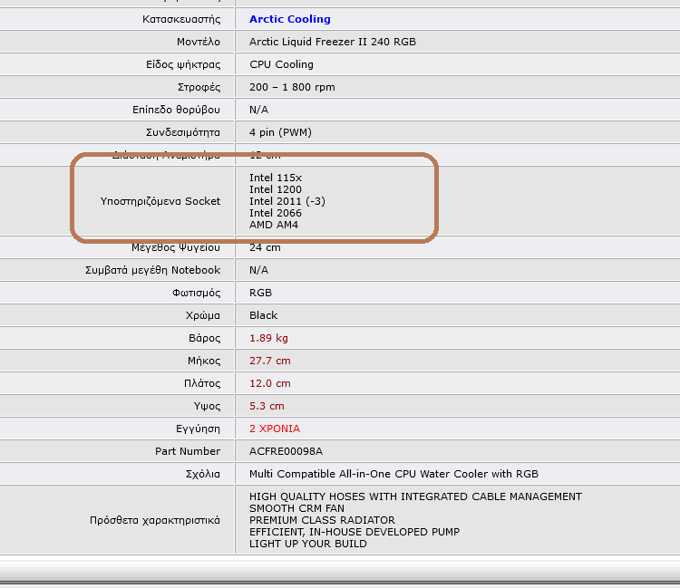Click the Part Number label
The image size is (680, 588).
[x=188, y=451]
